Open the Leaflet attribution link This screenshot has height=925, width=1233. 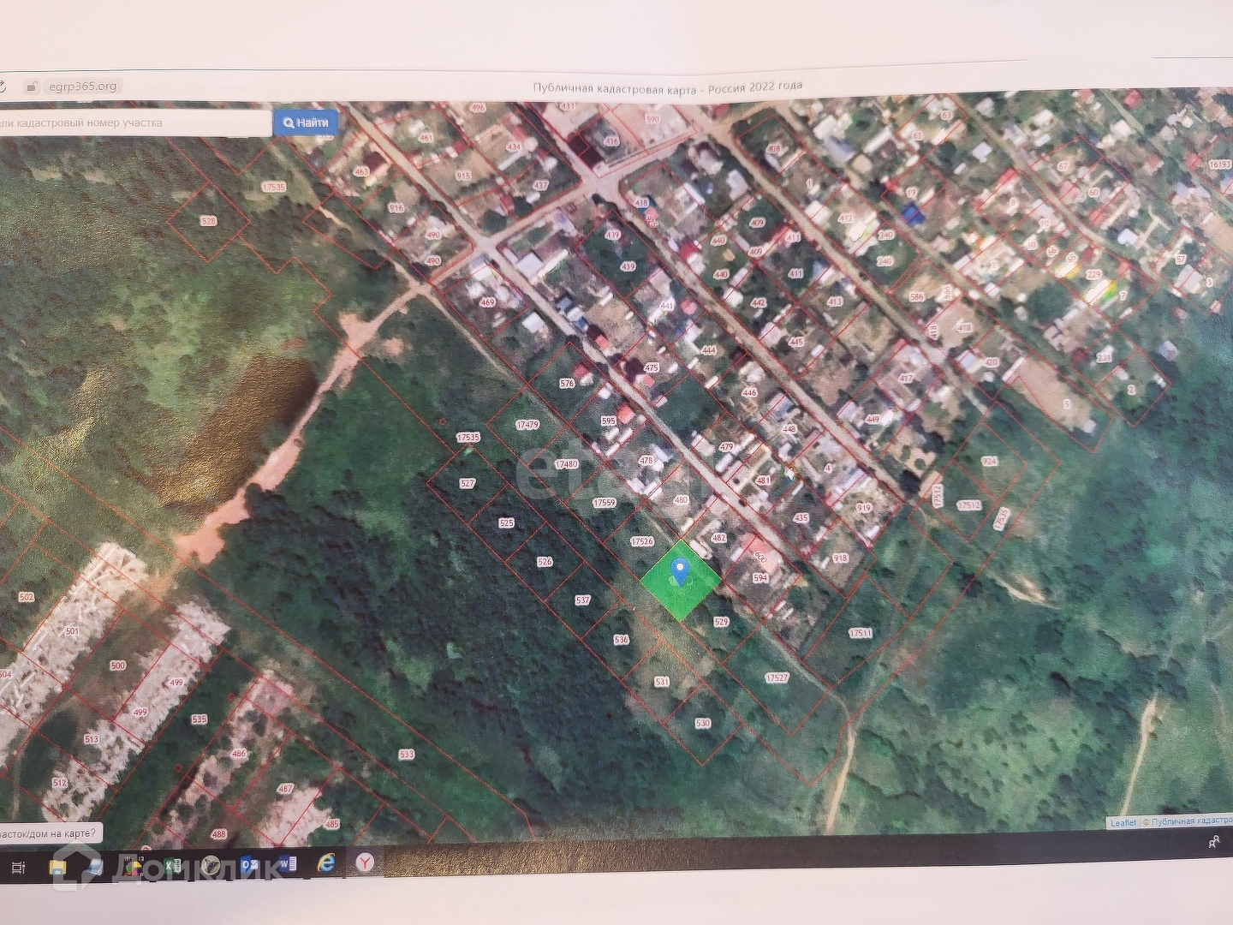tap(1123, 823)
